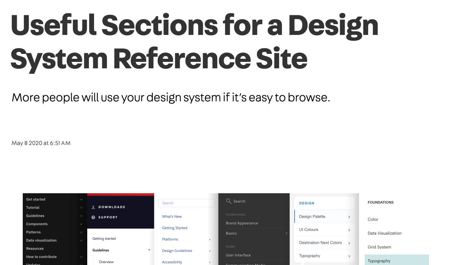
Task: Expand the Accessibility submenu arrow
Action: click(210, 262)
